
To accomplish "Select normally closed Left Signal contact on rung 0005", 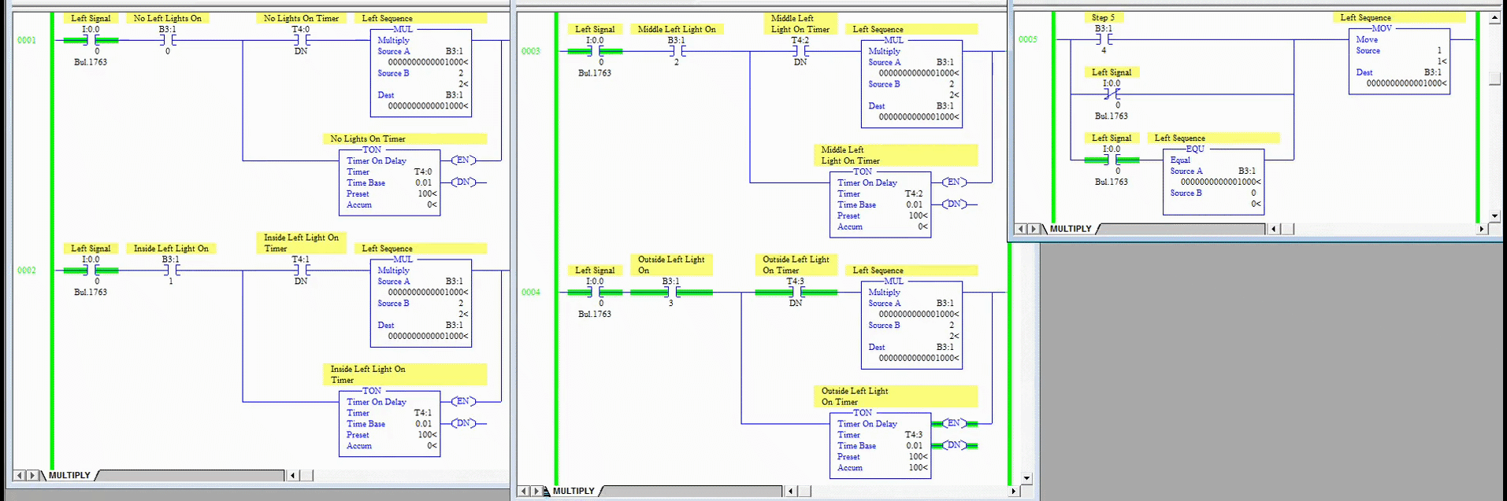I will (x=1112, y=94).
